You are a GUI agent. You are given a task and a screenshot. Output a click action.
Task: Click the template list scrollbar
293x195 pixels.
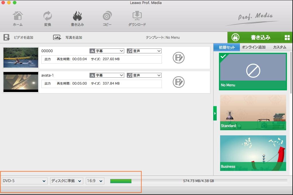pyautogui.click(x=291, y=73)
